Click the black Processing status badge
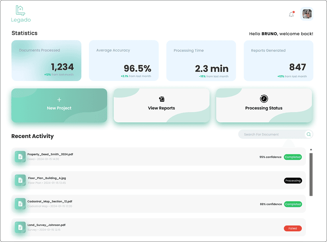 (x=293, y=180)
